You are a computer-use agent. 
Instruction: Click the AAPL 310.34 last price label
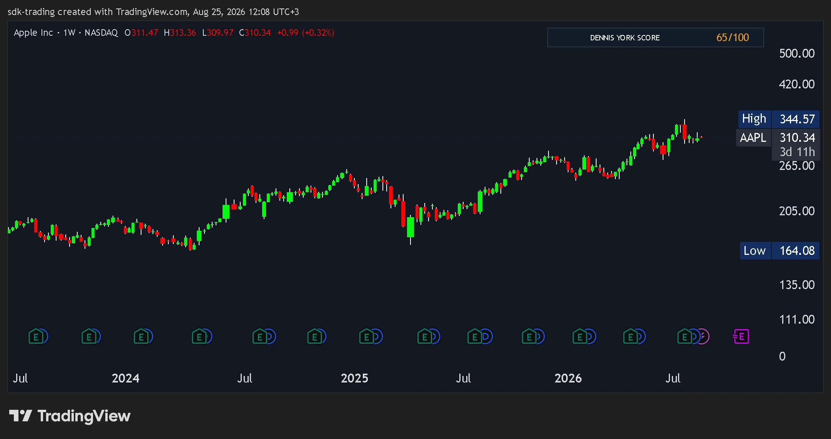tap(778, 137)
